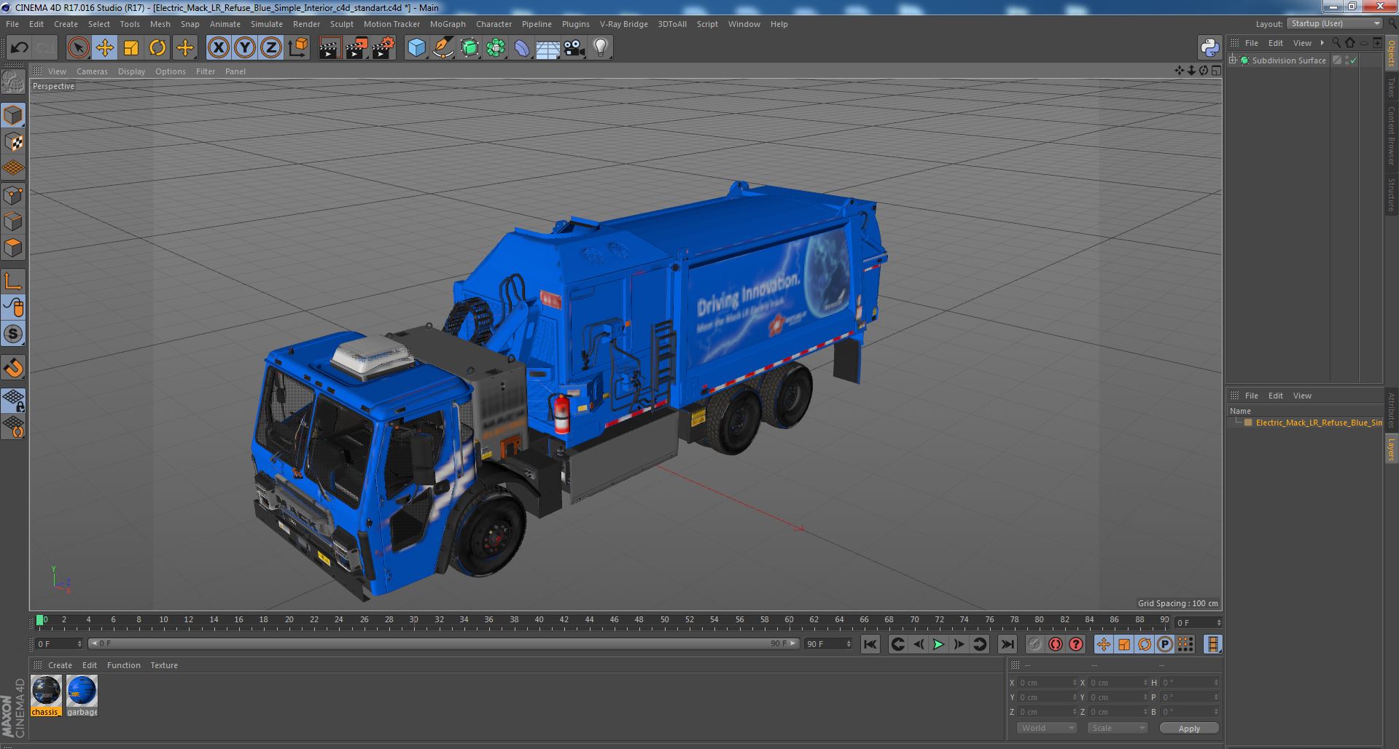Open the Sculpt menu
This screenshot has width=1399, height=749.
(341, 24)
